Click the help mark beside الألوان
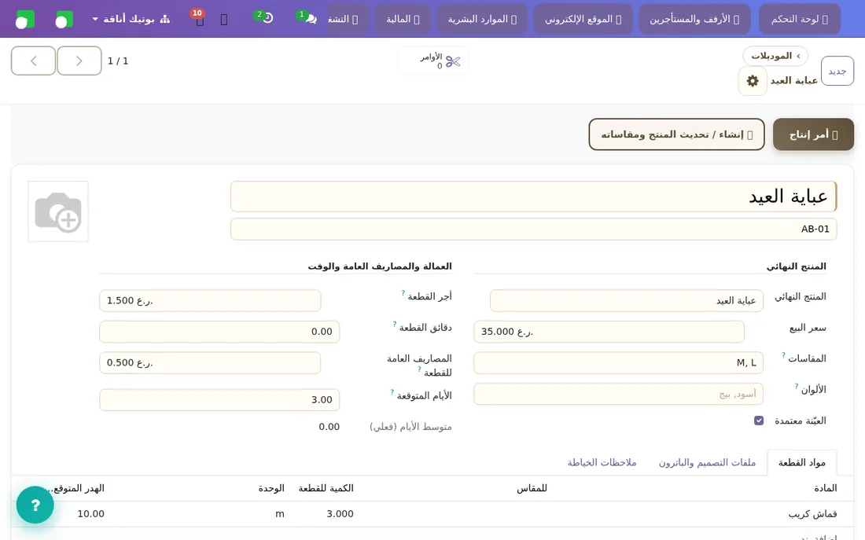Viewport: 865px width, 540px height. click(797, 386)
